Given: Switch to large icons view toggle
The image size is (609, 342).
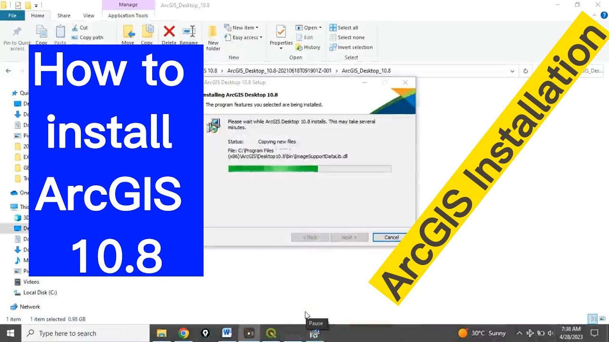Looking at the screenshot, I should 602,319.
